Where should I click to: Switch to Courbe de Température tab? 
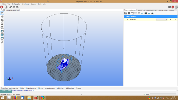13,10
